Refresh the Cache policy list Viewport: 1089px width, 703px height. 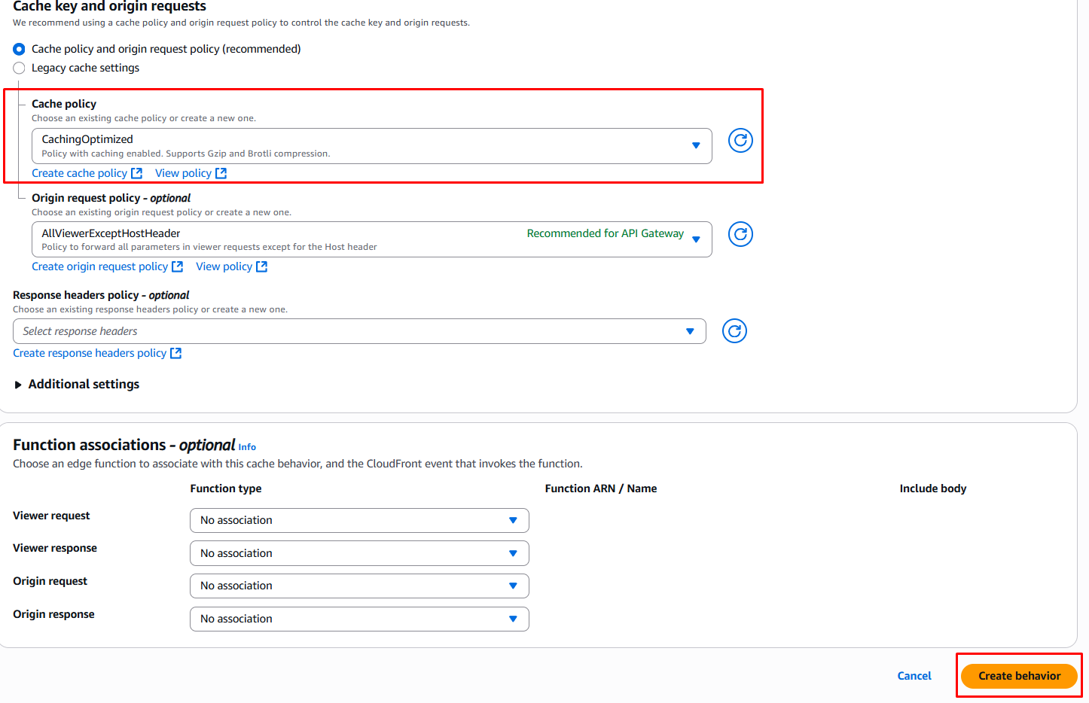(740, 141)
